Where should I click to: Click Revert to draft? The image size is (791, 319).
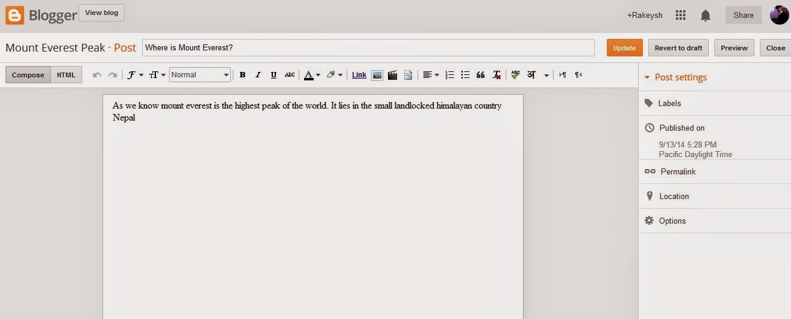click(678, 48)
